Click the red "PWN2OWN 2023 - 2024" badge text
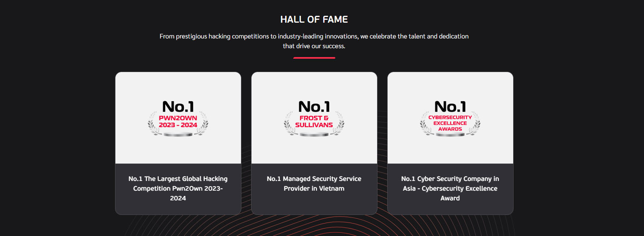The width and height of the screenshot is (644, 236). pos(178,121)
